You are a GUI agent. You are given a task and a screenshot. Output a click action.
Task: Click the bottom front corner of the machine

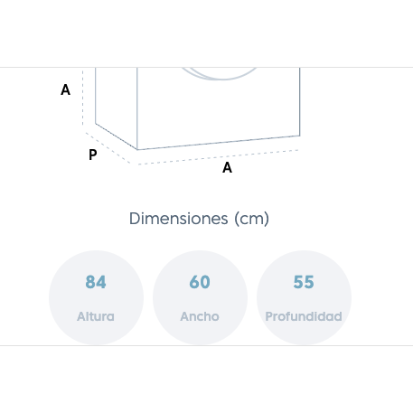click(x=137, y=149)
